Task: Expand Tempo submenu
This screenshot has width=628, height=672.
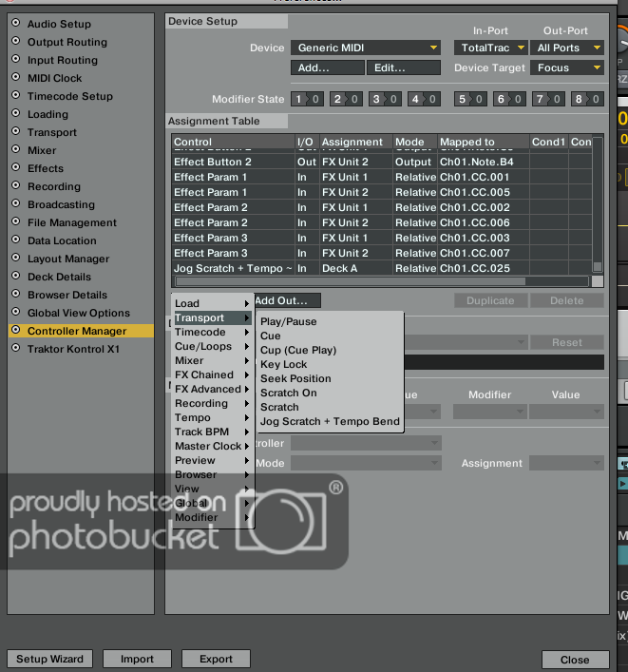Action: (212, 417)
